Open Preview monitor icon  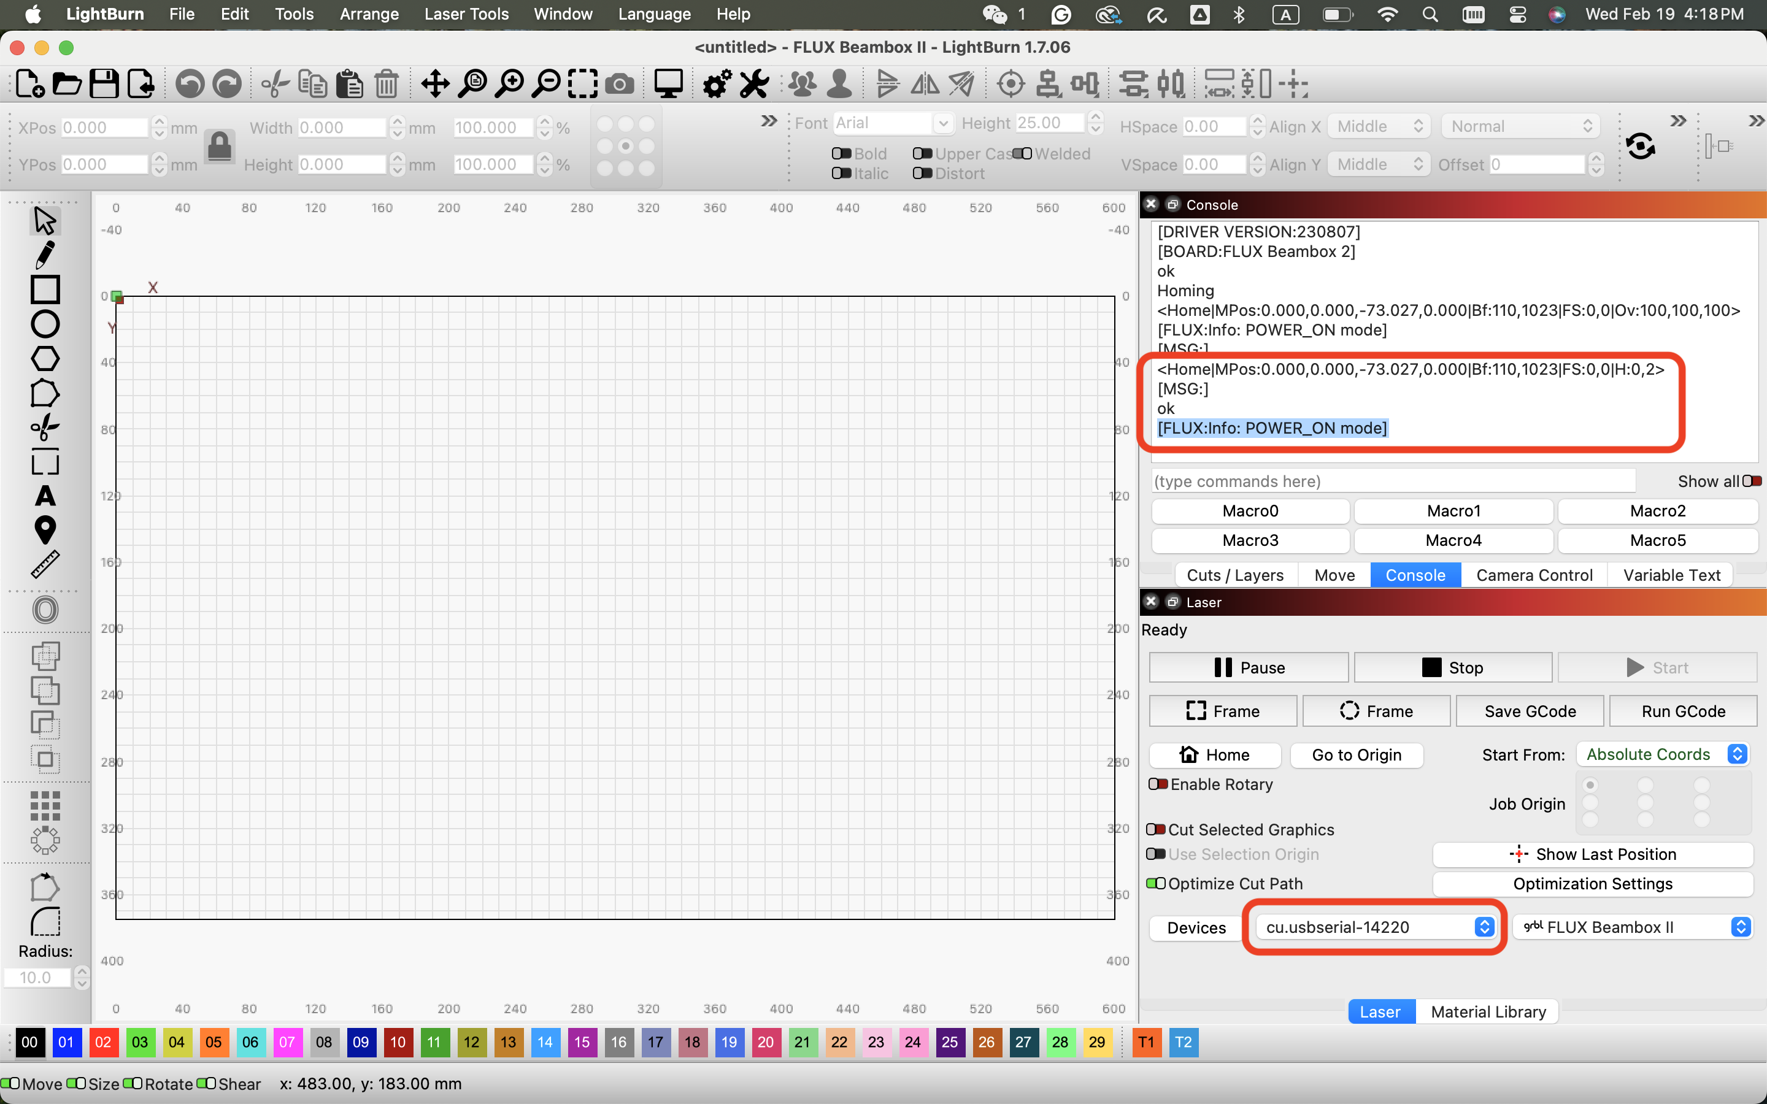click(x=668, y=84)
